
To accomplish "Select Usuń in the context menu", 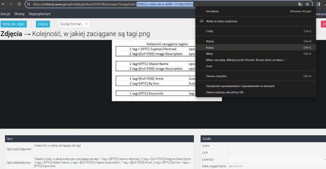I will pos(256,66).
